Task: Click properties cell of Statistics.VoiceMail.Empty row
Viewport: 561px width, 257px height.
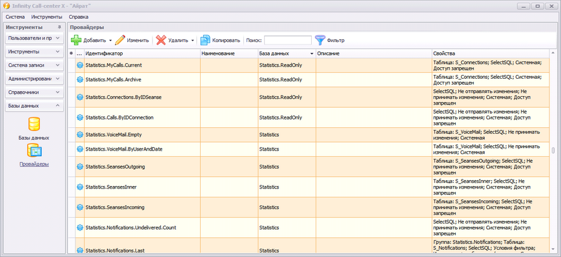Action: click(x=491, y=134)
